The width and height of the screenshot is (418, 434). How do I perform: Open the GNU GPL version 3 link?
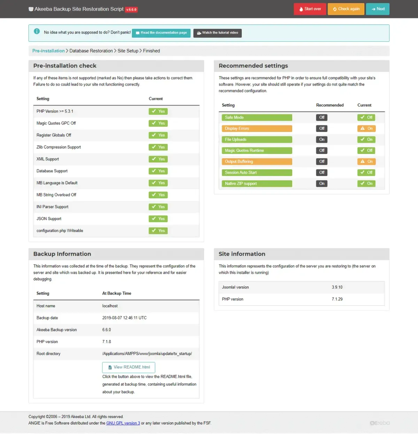[123, 423]
